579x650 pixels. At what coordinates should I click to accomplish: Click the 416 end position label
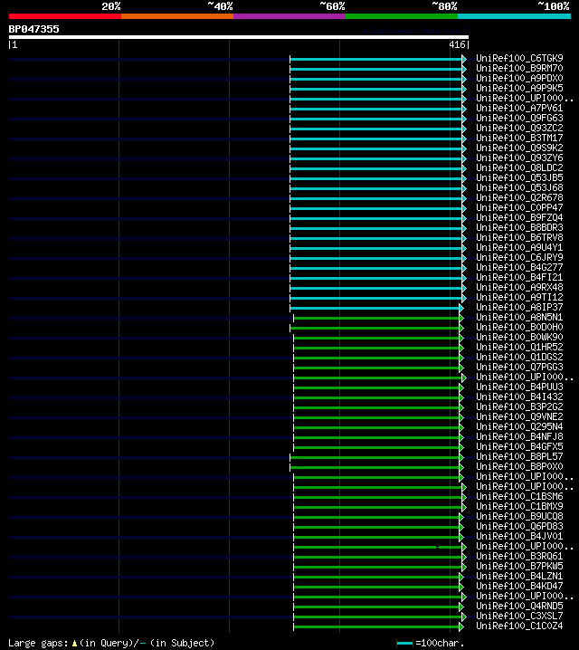click(x=457, y=44)
